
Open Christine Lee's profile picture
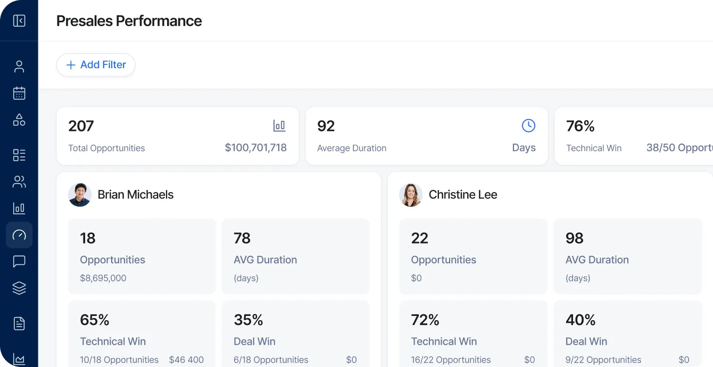411,195
